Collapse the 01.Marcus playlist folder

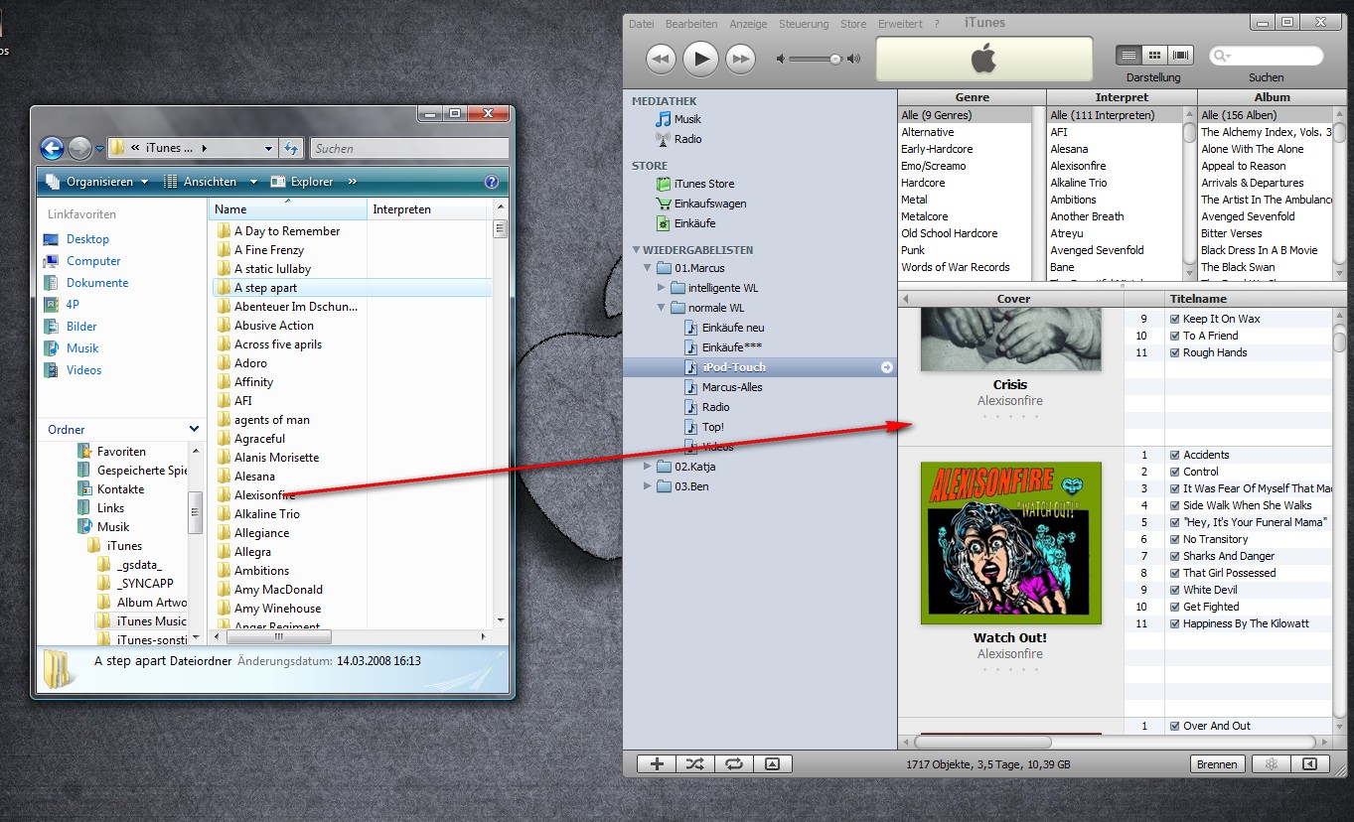click(x=649, y=268)
